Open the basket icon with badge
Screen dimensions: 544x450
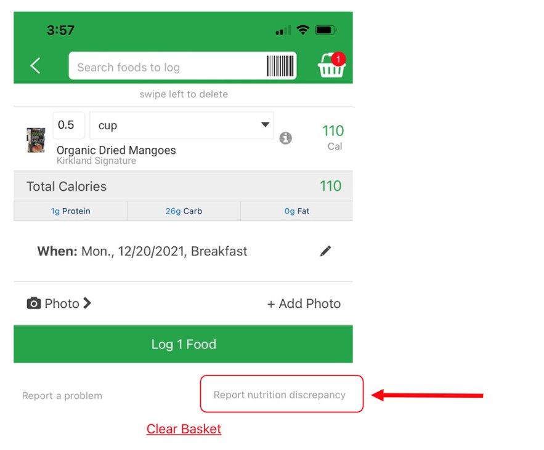click(x=331, y=65)
